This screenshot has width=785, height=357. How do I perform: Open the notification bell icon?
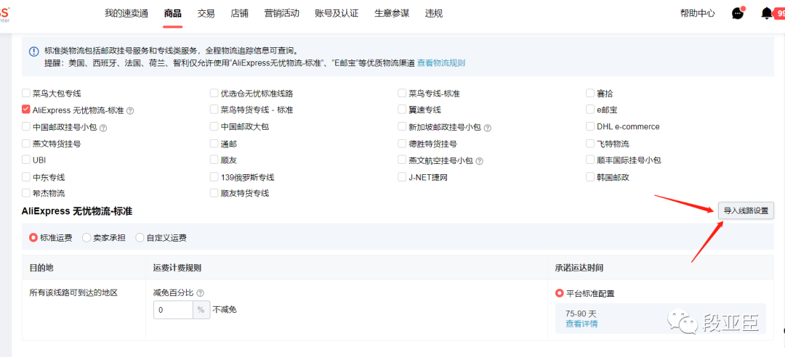[x=767, y=14]
